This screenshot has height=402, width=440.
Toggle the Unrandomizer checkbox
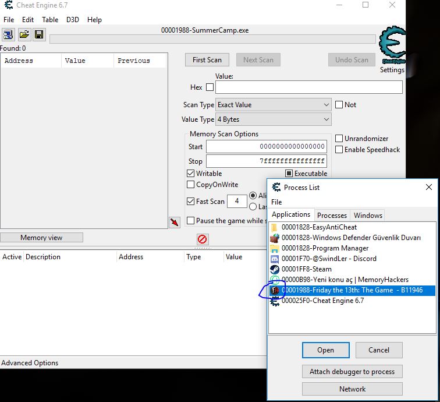click(x=339, y=138)
